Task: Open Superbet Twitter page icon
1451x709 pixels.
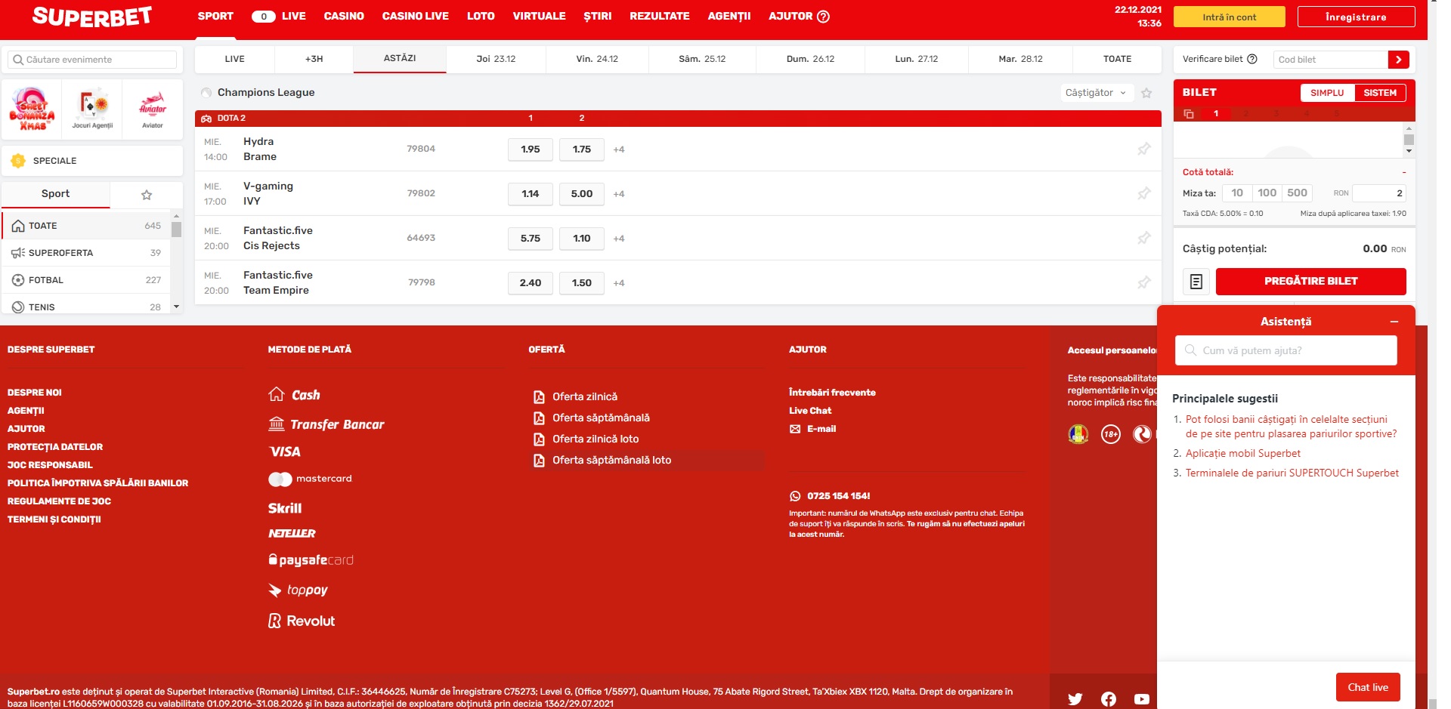Action: tap(1075, 699)
